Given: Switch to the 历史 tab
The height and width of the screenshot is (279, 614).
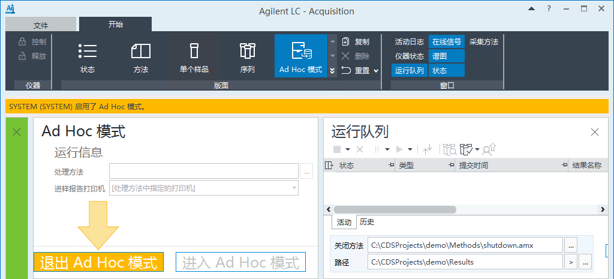Looking at the screenshot, I should click(x=367, y=222).
